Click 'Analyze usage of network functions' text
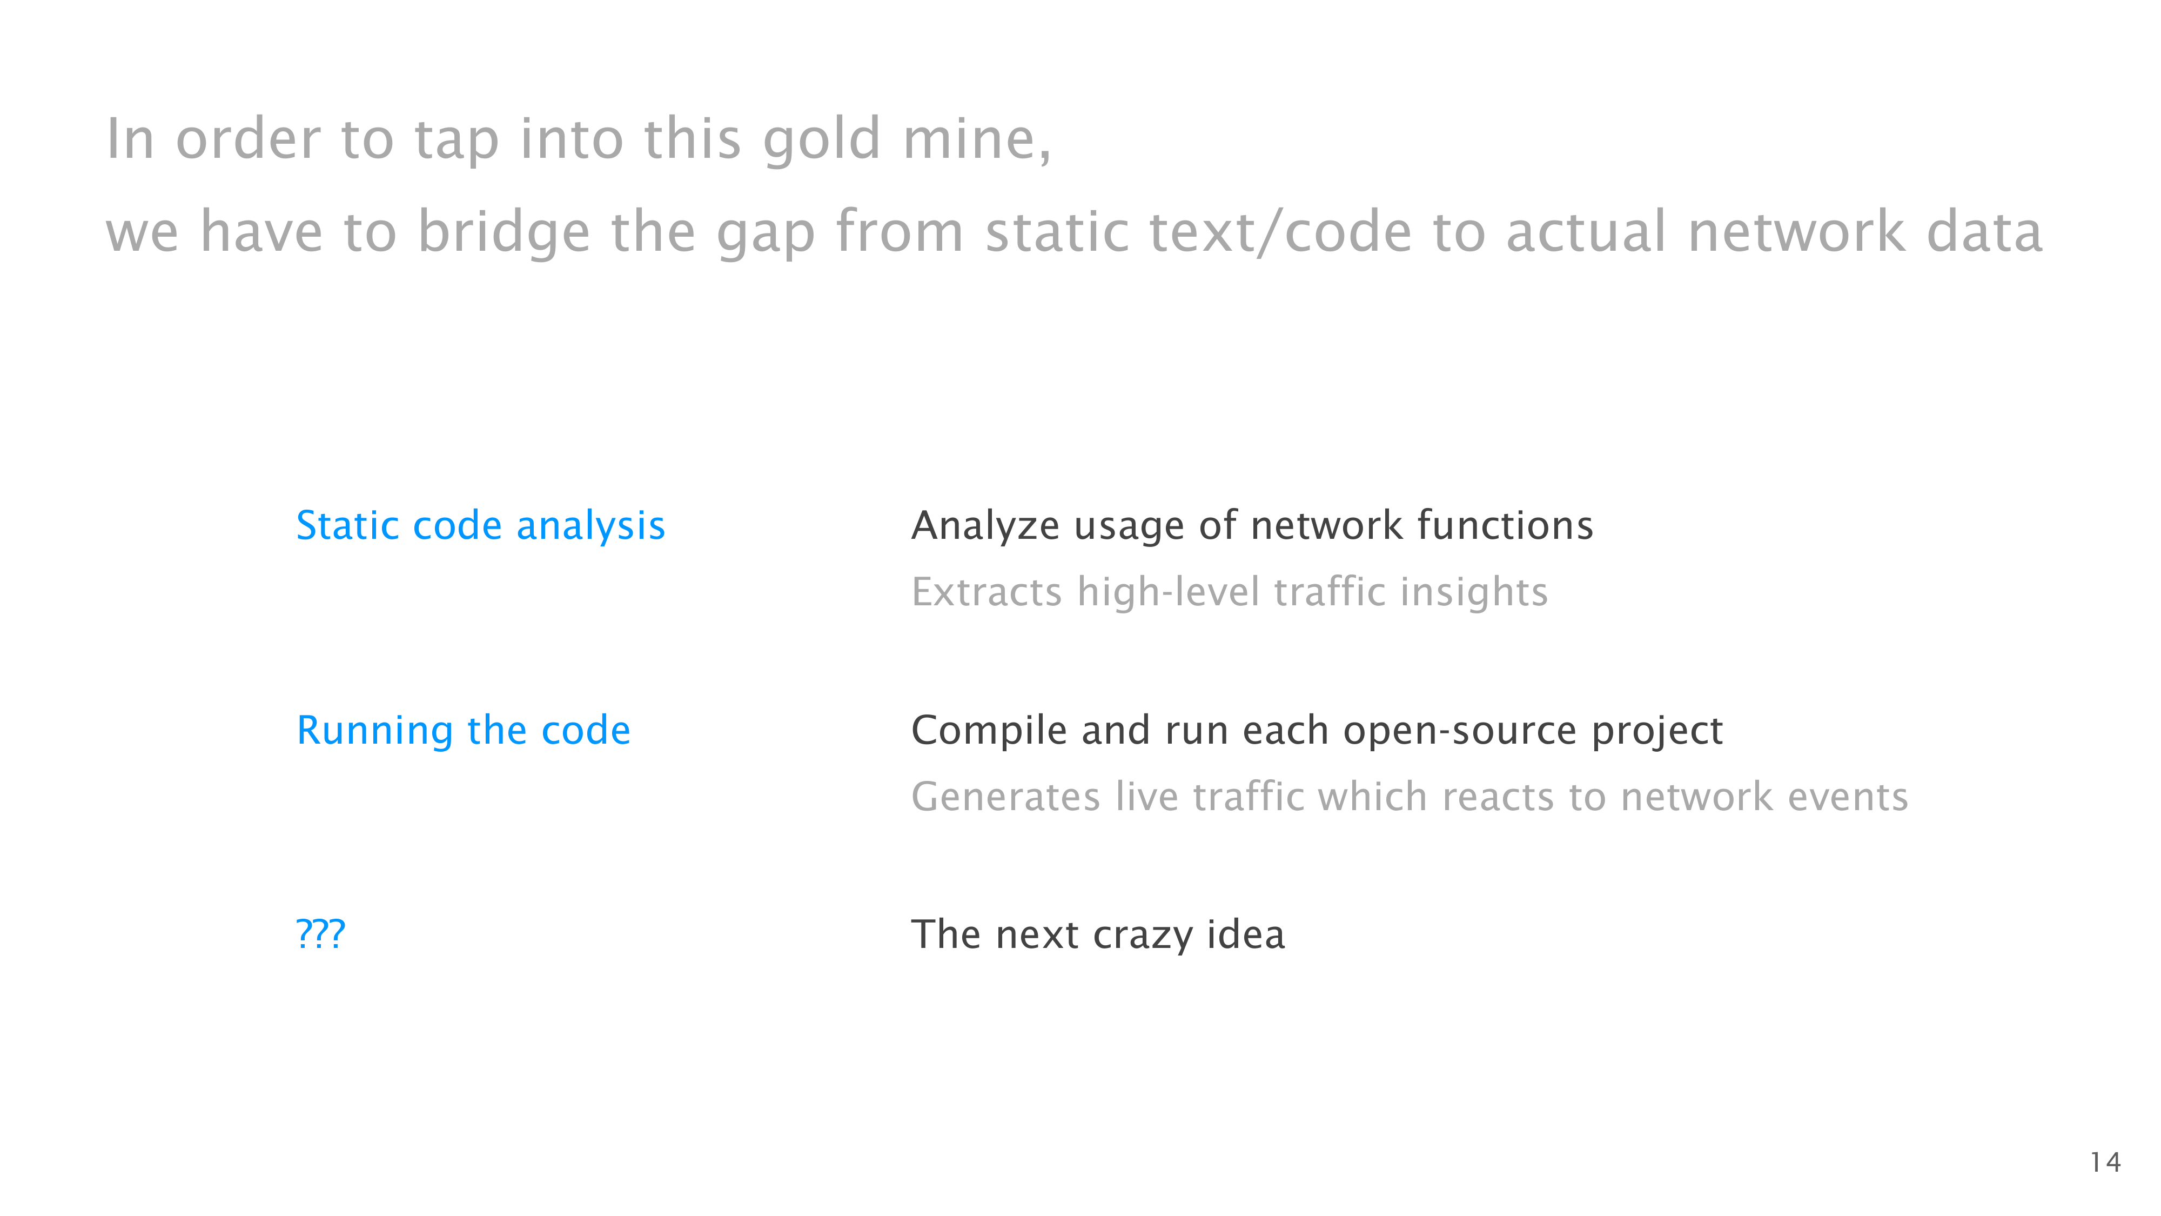The image size is (2161, 1216). 1252,526
